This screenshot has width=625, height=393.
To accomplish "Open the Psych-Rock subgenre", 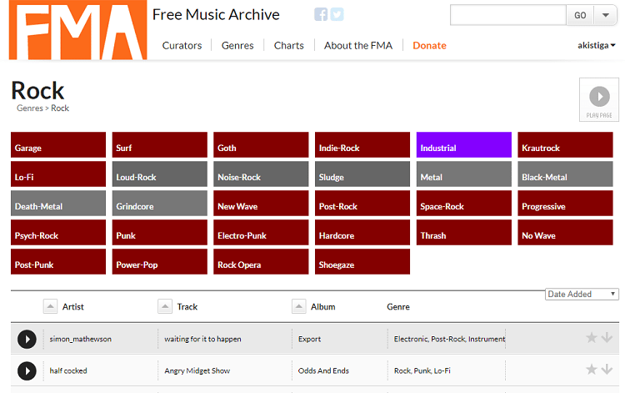I will [x=58, y=232].
